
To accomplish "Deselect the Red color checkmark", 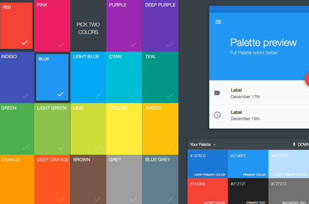I will [25, 43].
